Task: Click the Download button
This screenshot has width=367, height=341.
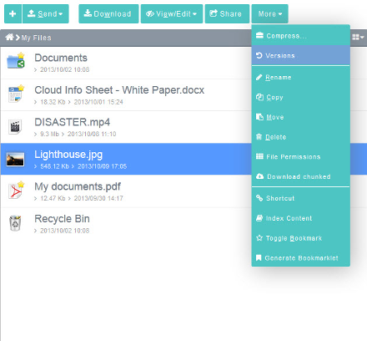Action: coord(108,13)
